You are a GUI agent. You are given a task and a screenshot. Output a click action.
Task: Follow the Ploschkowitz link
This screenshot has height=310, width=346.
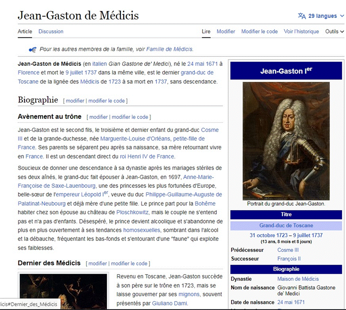[132, 212]
